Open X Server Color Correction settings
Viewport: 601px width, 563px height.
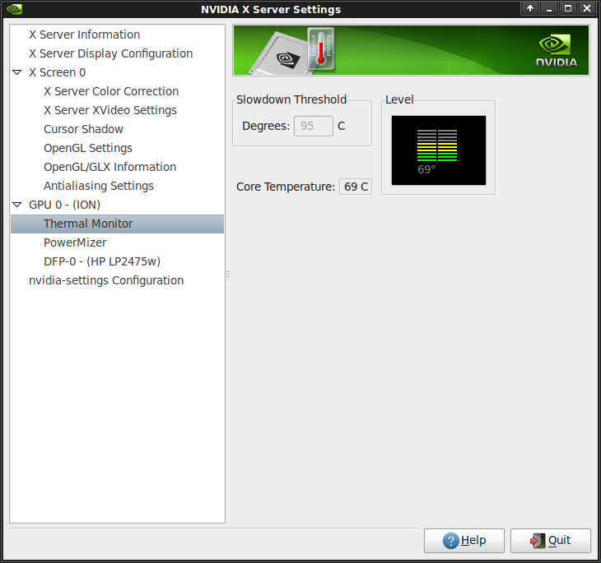click(111, 91)
